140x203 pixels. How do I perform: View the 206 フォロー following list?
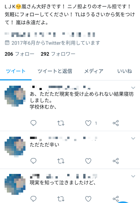coord(19,54)
